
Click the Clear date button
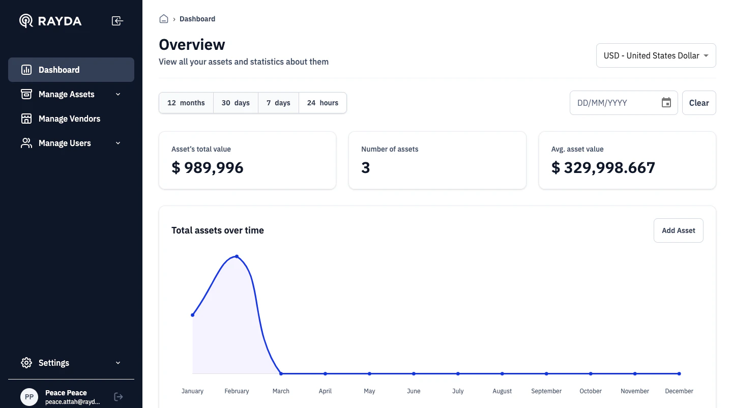[x=698, y=103]
